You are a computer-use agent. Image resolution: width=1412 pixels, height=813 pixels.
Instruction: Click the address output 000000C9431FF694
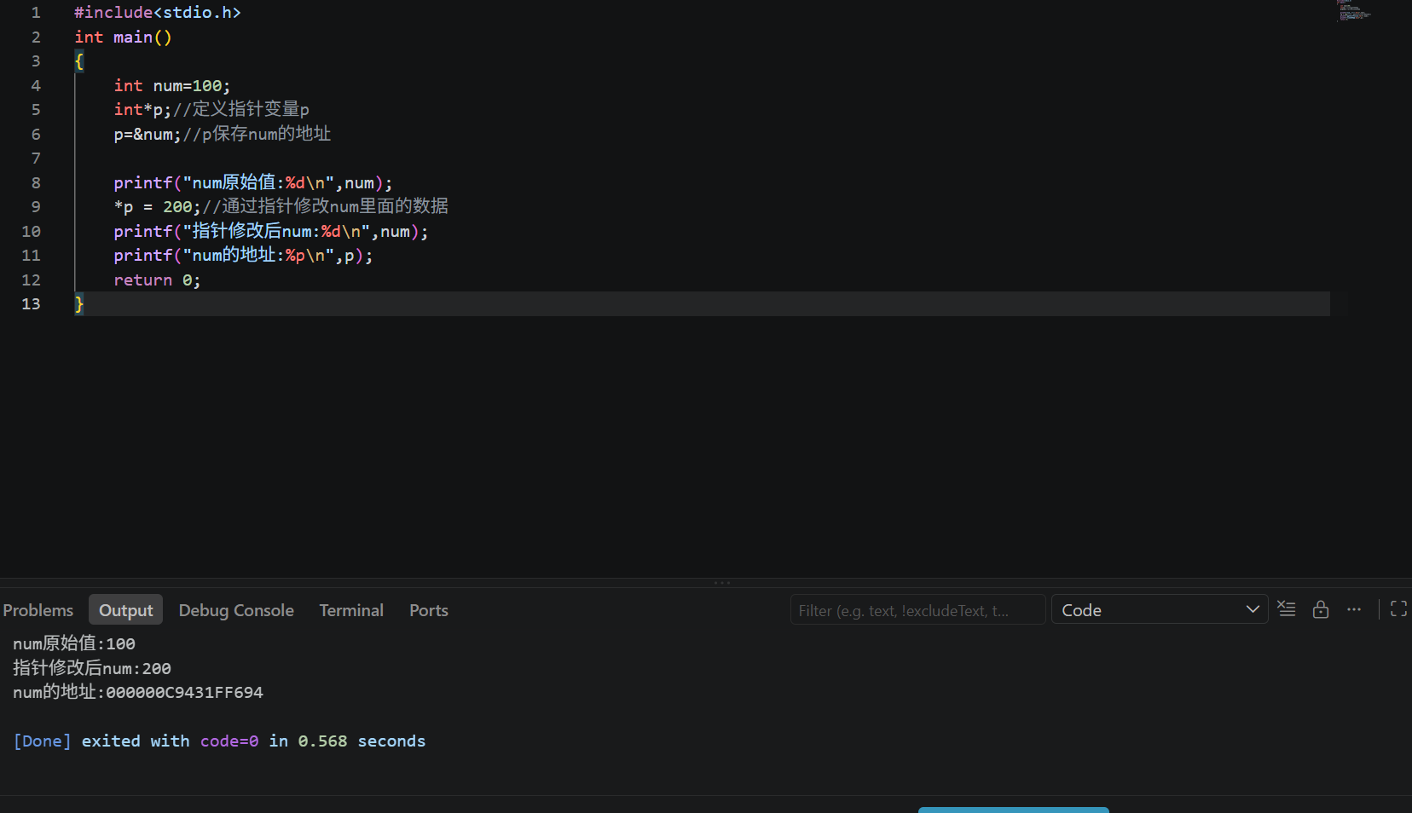pos(184,693)
